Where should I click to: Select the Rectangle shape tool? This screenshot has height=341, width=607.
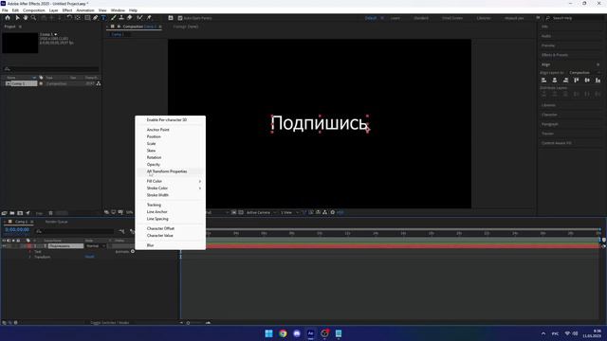[x=87, y=18]
